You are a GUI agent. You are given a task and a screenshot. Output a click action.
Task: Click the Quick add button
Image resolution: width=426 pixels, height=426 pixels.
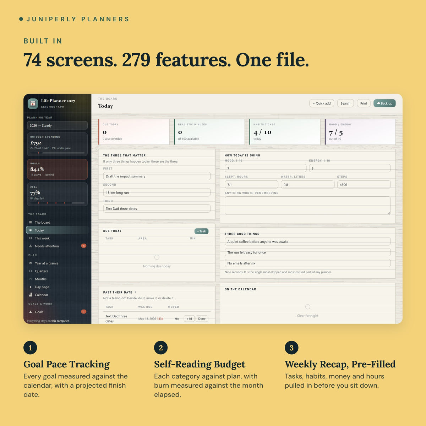coord(322,103)
